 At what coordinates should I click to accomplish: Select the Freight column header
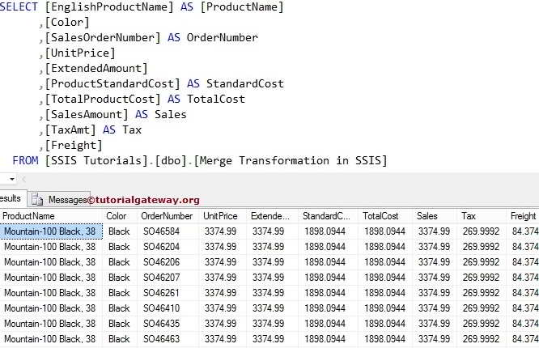tap(523, 216)
